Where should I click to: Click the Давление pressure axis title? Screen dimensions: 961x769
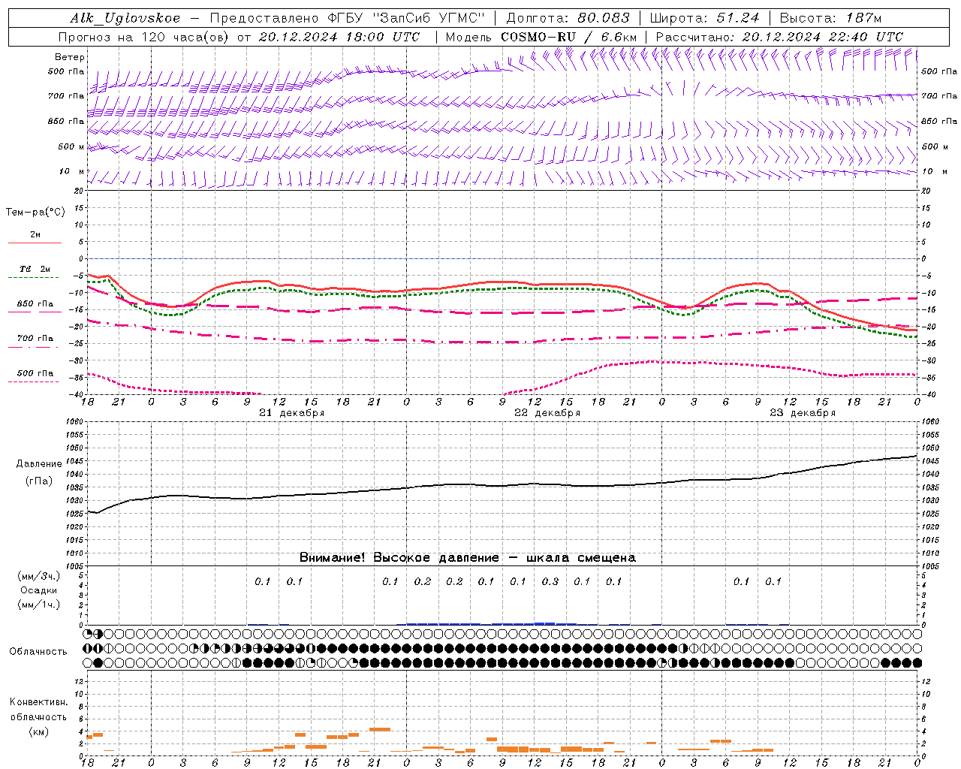click(x=39, y=464)
